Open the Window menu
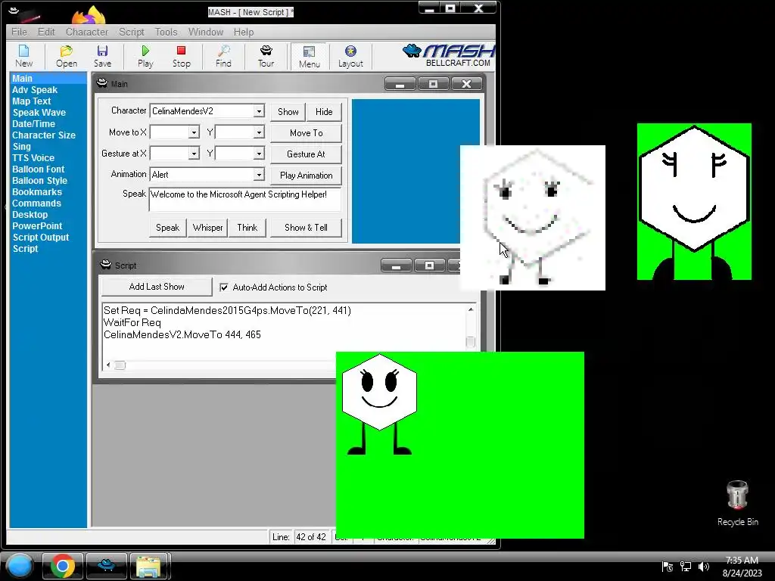The height and width of the screenshot is (581, 775). point(206,32)
